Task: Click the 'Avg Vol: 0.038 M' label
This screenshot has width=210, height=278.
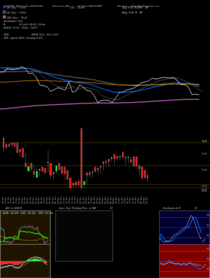Action: (x=135, y=8)
